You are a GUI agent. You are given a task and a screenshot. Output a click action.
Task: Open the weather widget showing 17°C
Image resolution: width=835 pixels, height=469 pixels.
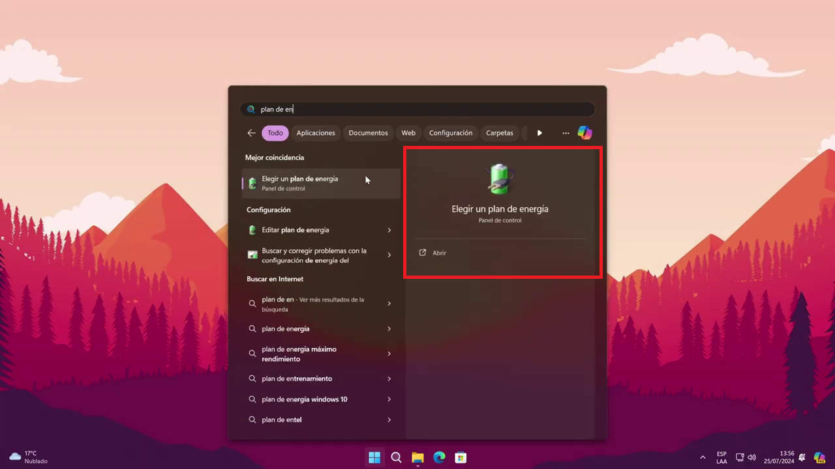pyautogui.click(x=29, y=457)
